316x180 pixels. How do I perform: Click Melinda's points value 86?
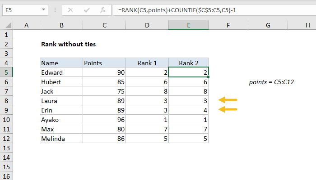coord(104,139)
